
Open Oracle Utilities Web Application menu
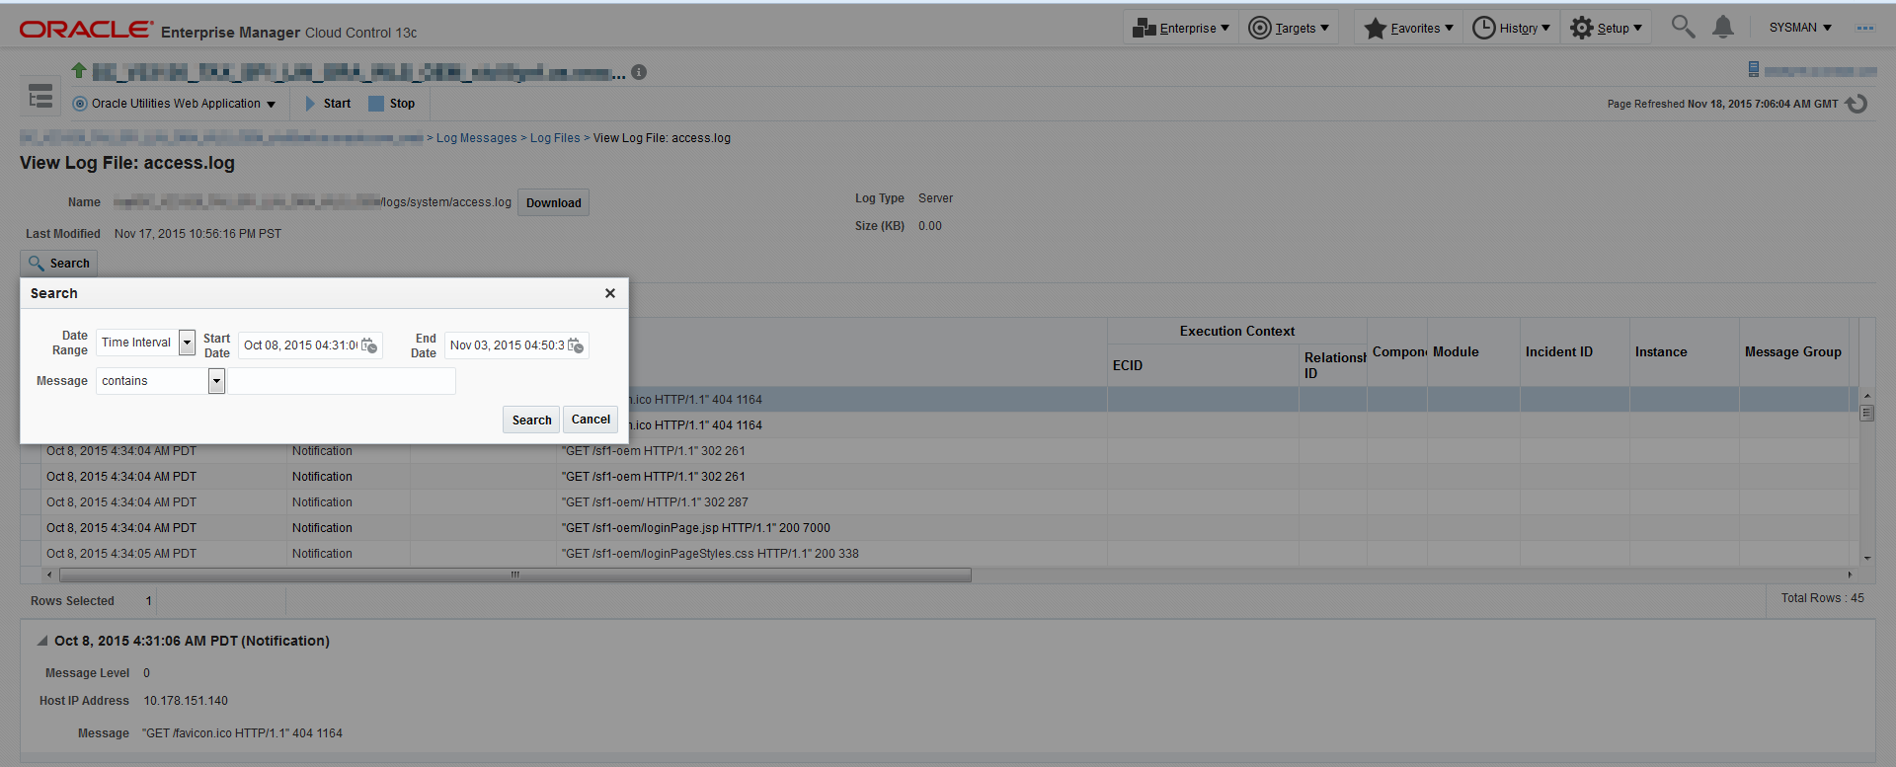point(175,104)
